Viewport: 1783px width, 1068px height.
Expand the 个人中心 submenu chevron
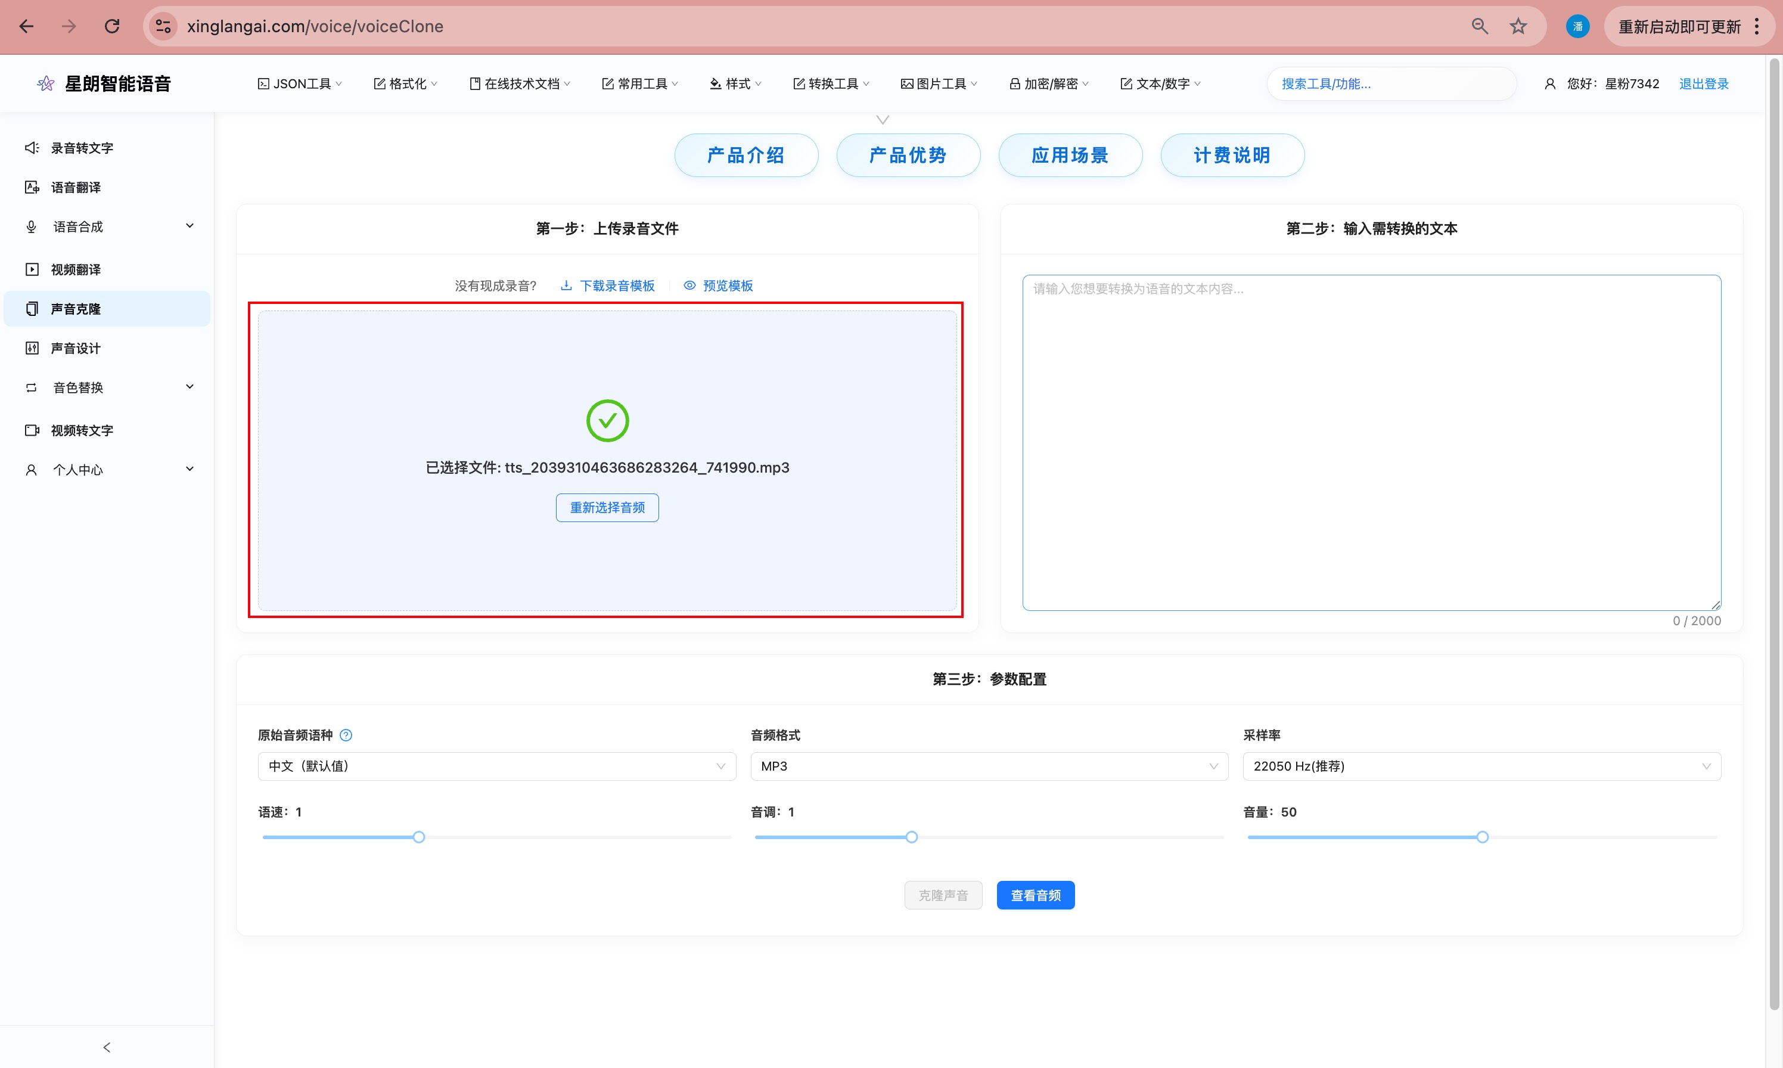tap(190, 469)
